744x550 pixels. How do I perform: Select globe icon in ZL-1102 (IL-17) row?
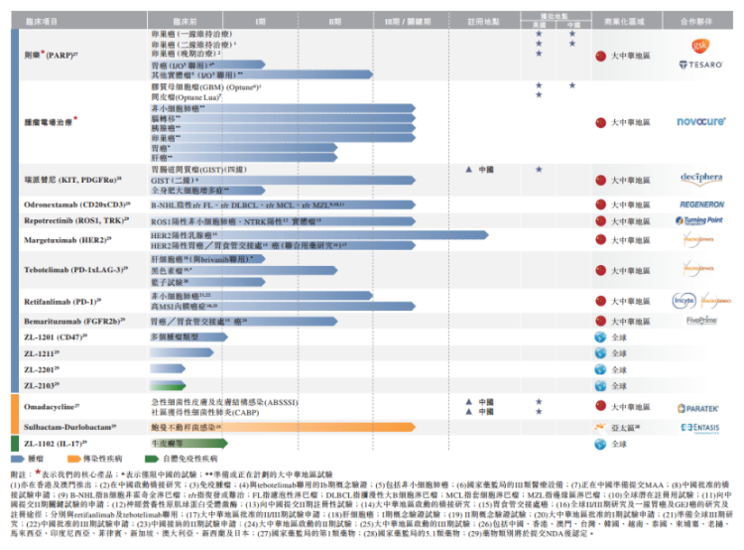601,444
